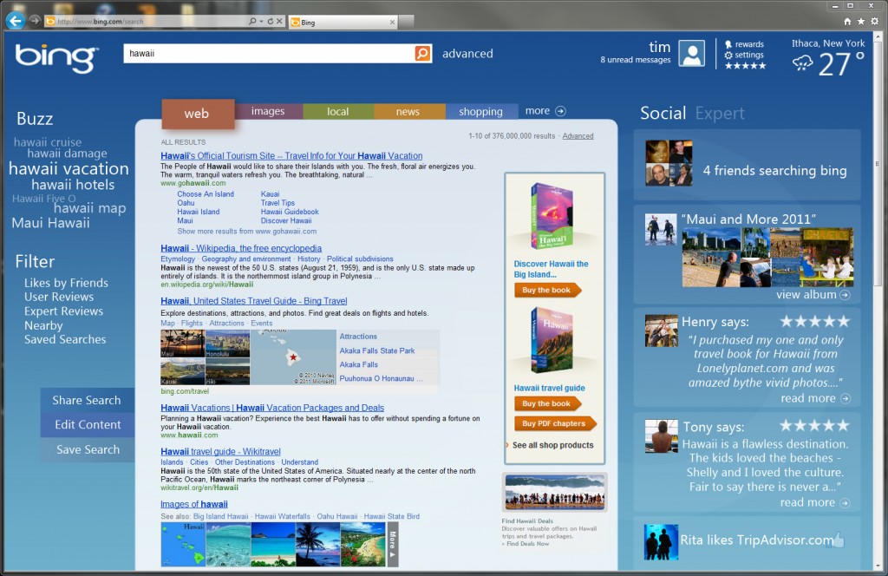888x576 pixels.
Task: Click the rewards medal icon
Action: 728,44
